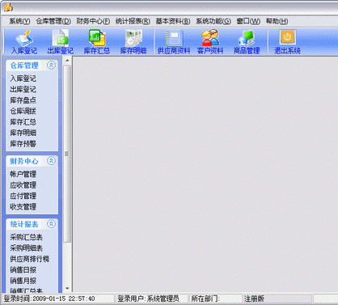The image size is (338, 305).
Task: Collapse 统计报表 sidebar panel chevron
Action: click(x=51, y=224)
